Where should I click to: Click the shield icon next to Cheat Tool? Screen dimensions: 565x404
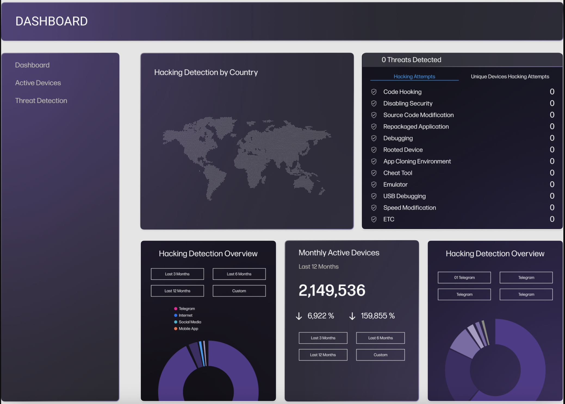(374, 173)
